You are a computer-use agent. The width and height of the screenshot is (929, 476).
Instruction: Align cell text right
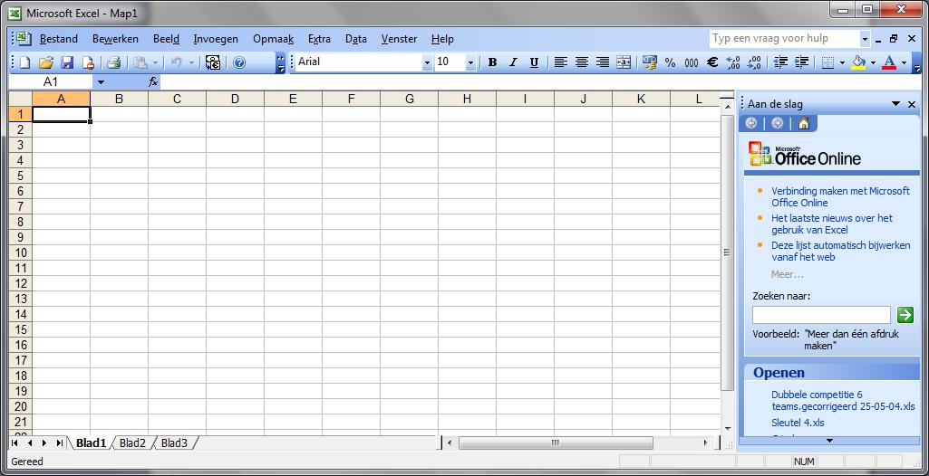coord(603,62)
